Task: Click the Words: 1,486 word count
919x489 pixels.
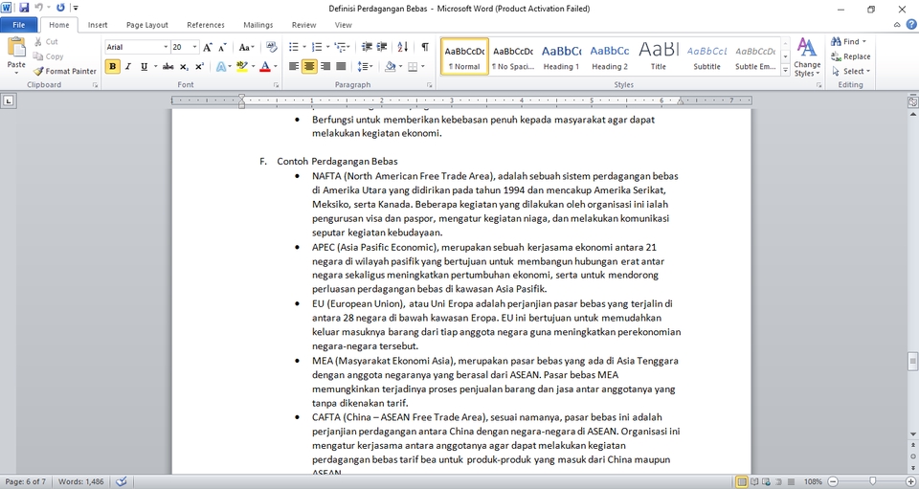Action: click(80, 481)
